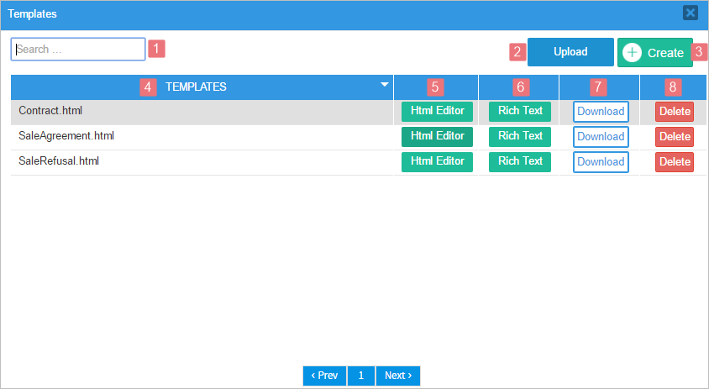Delete the SaleAgreement.html template
This screenshot has height=389, width=709.
[x=675, y=137]
